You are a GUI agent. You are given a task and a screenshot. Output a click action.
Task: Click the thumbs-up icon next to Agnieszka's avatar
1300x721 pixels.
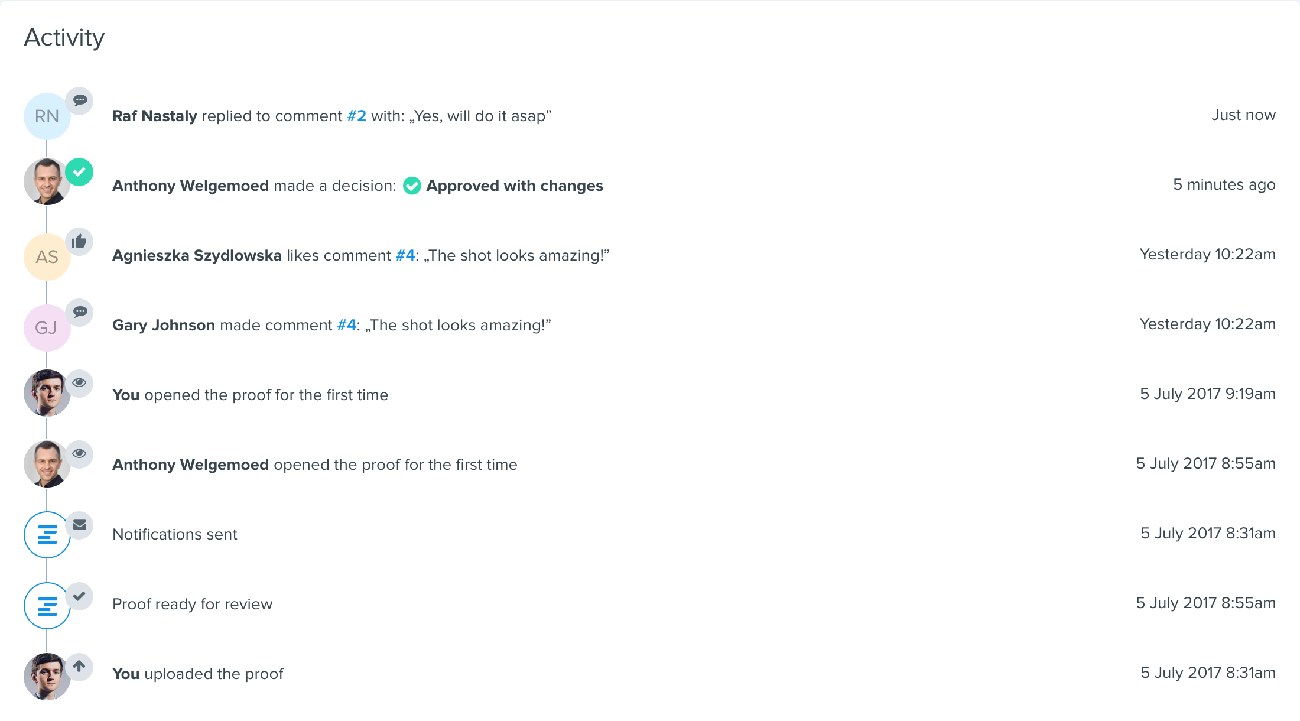79,241
